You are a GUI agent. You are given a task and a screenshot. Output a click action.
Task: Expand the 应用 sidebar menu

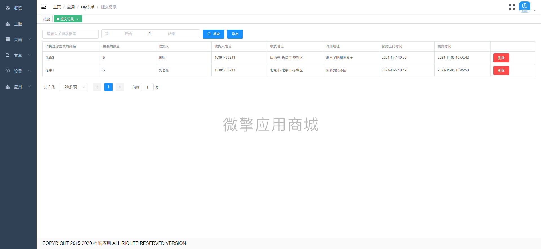point(18,87)
